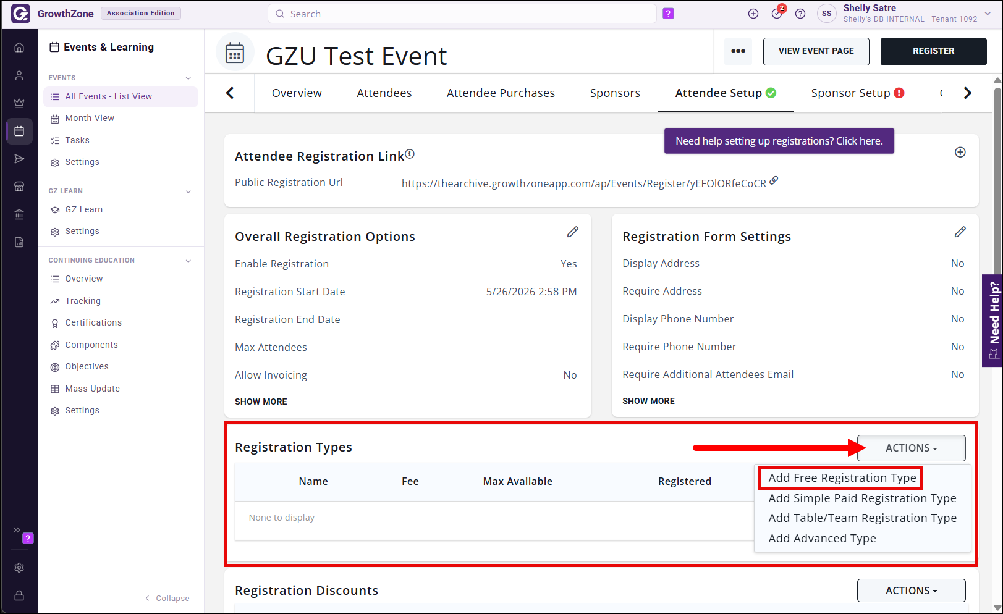
Task: Open the Setup gear icon in the left rail
Action: (19, 568)
